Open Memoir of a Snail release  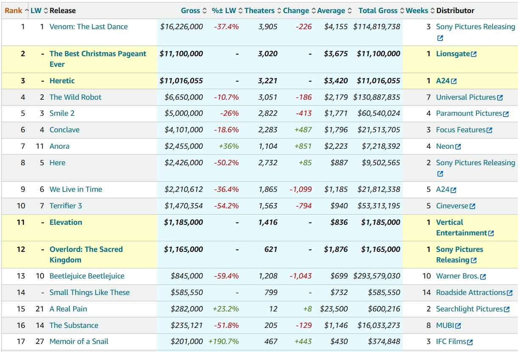pyautogui.click(x=79, y=341)
